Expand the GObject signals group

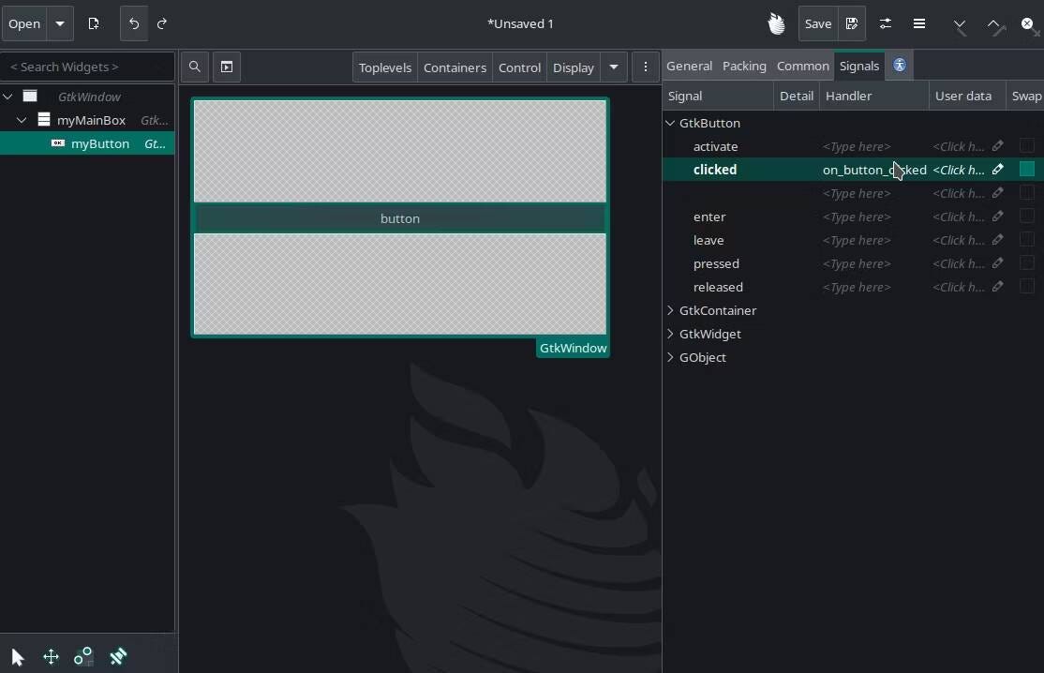(x=670, y=358)
